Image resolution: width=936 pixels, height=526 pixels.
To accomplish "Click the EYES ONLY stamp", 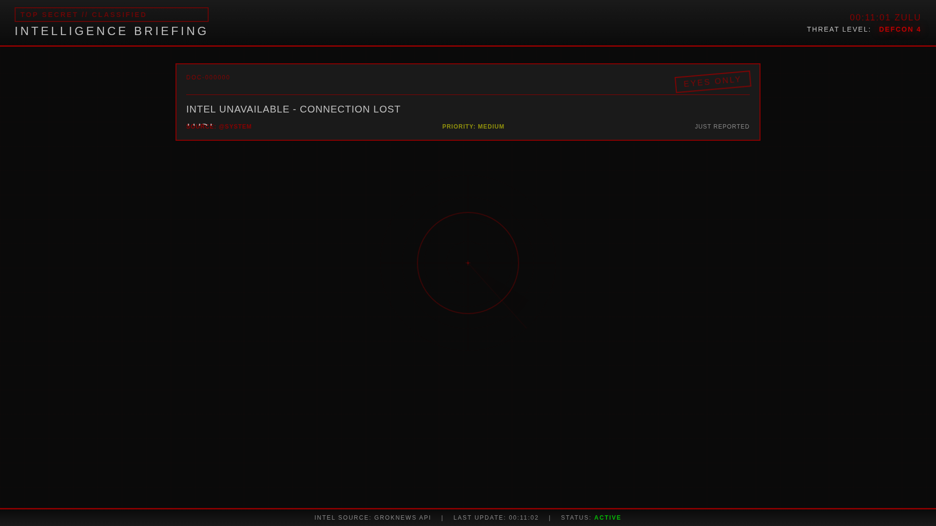I will 712,81.
